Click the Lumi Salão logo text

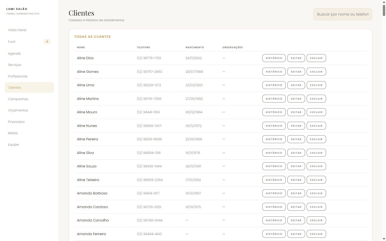(17, 9)
